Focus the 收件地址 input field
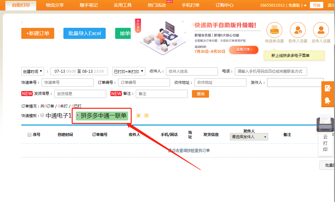 click(220, 83)
